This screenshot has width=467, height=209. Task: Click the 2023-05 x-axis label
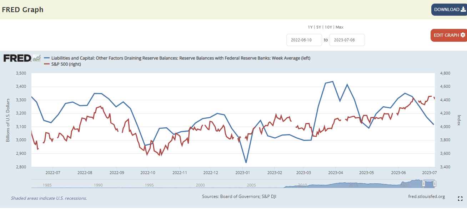367,172
